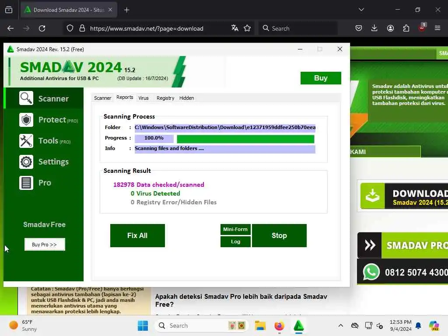Image resolution: width=448 pixels, height=336 pixels.
Task: Click the Smadav green triangle title bar icon
Action: tap(10, 49)
